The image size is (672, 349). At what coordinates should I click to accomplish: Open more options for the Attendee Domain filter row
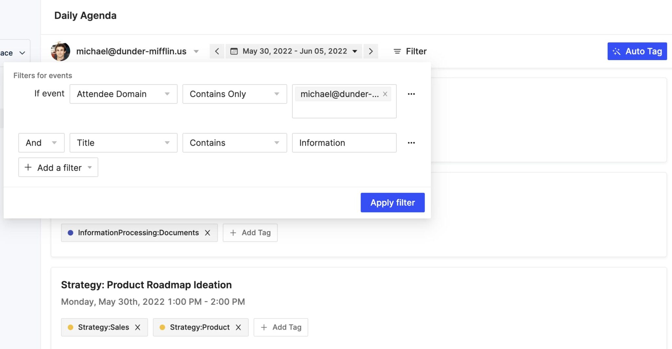coord(411,94)
